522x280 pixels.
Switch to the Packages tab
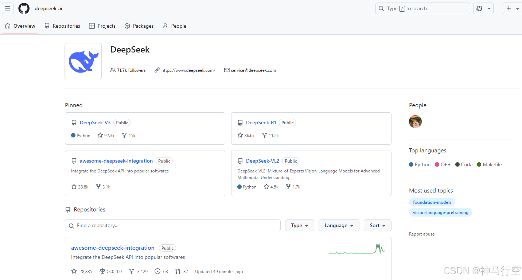[x=139, y=26]
